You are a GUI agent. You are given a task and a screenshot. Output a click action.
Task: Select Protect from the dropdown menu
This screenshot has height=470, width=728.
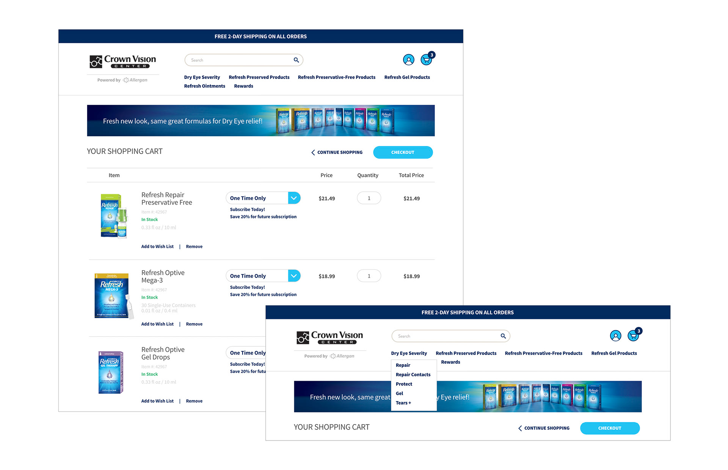pyautogui.click(x=404, y=384)
